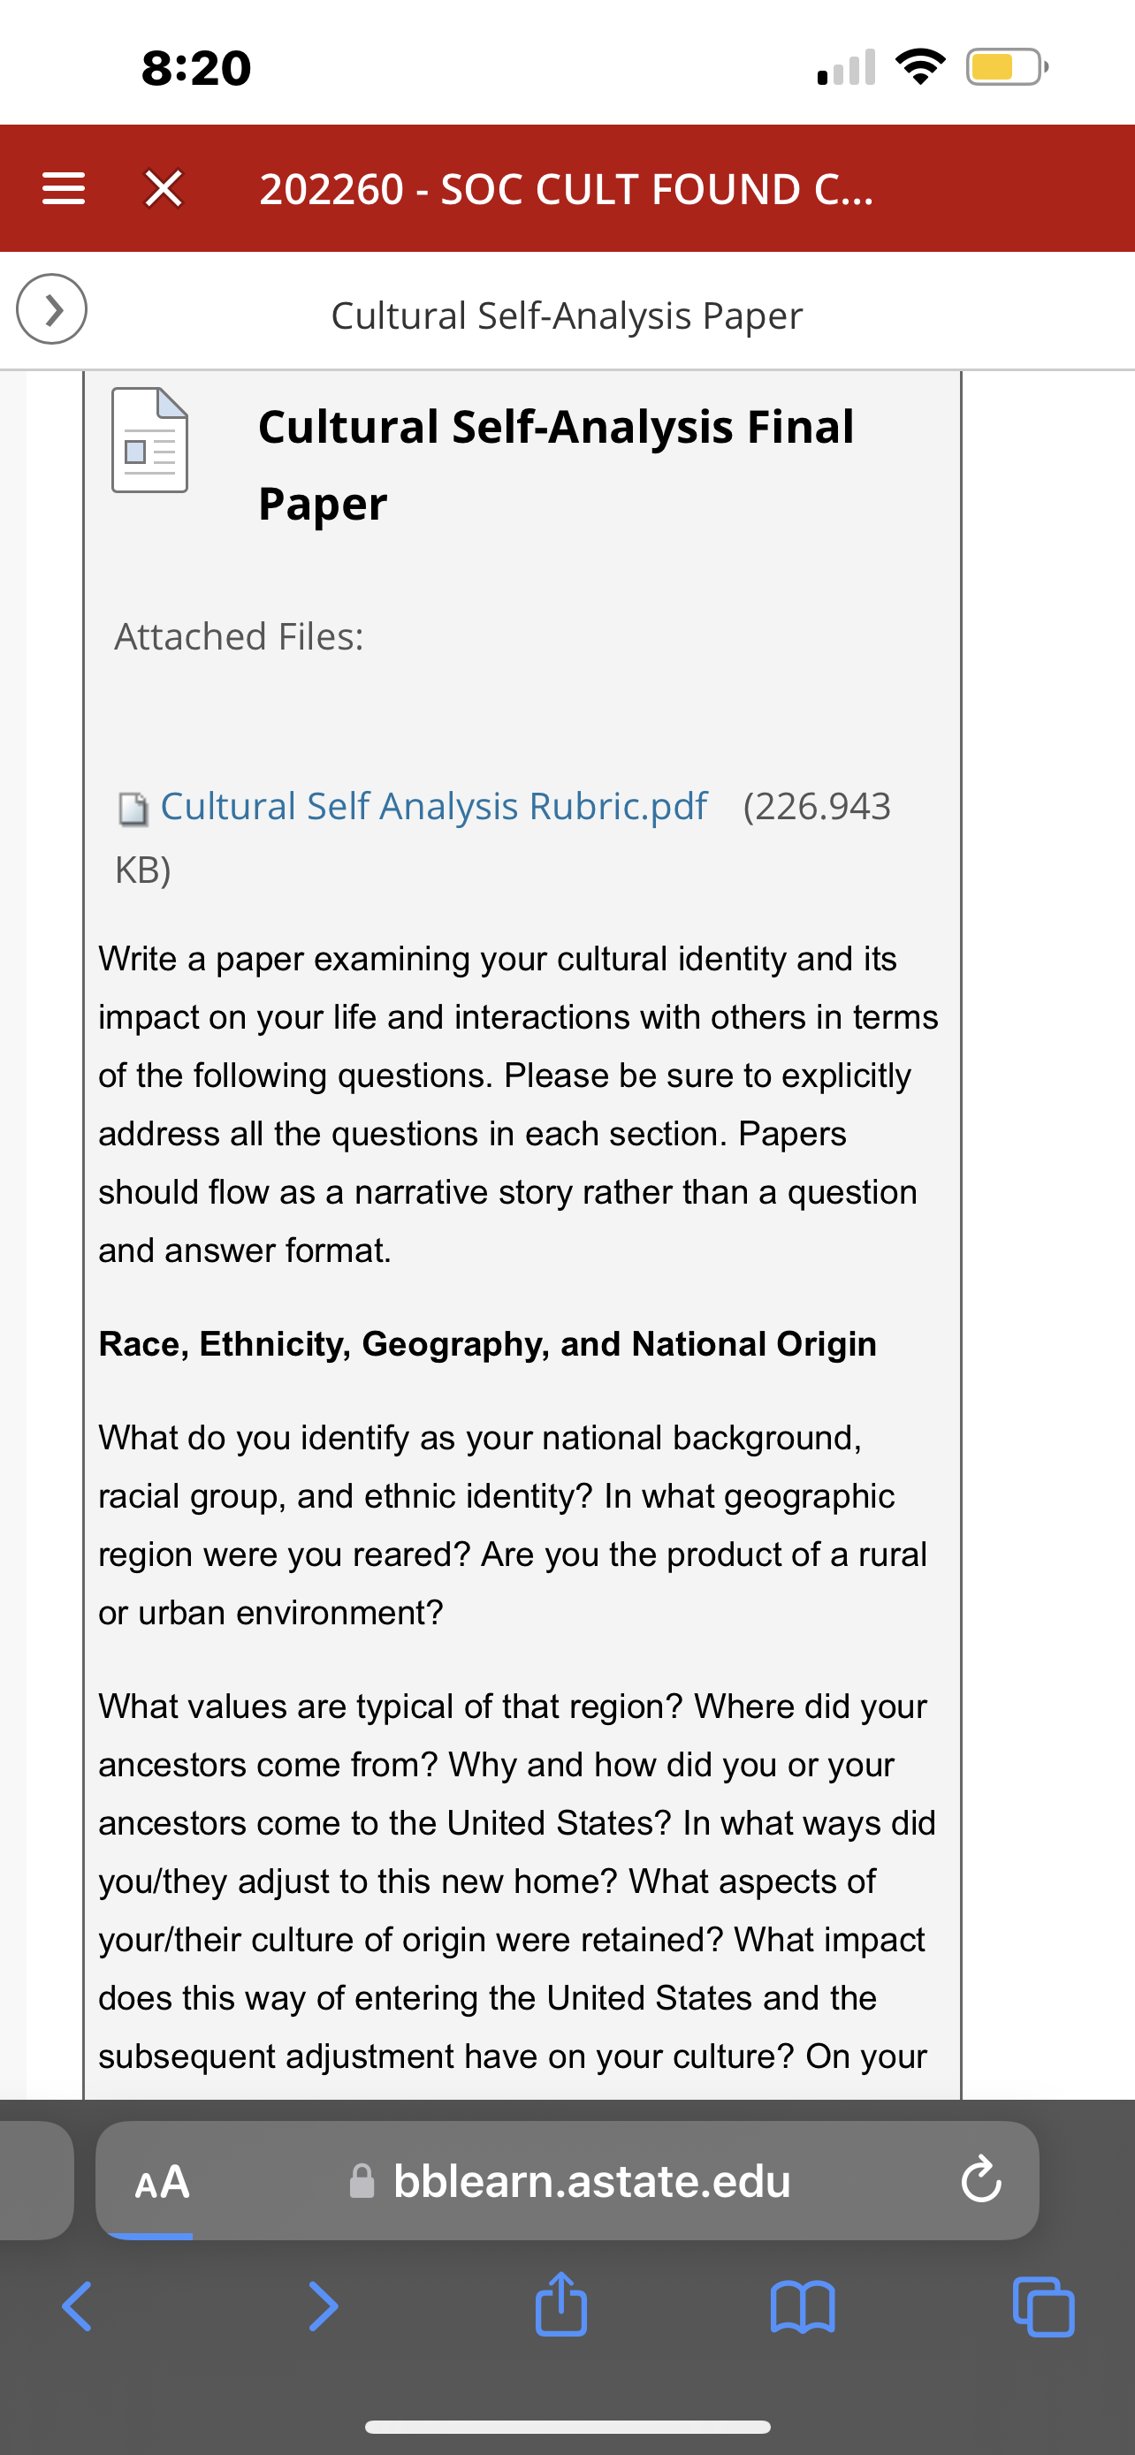Open Cultural Self Analysis Rubric.pdf link

tap(434, 806)
